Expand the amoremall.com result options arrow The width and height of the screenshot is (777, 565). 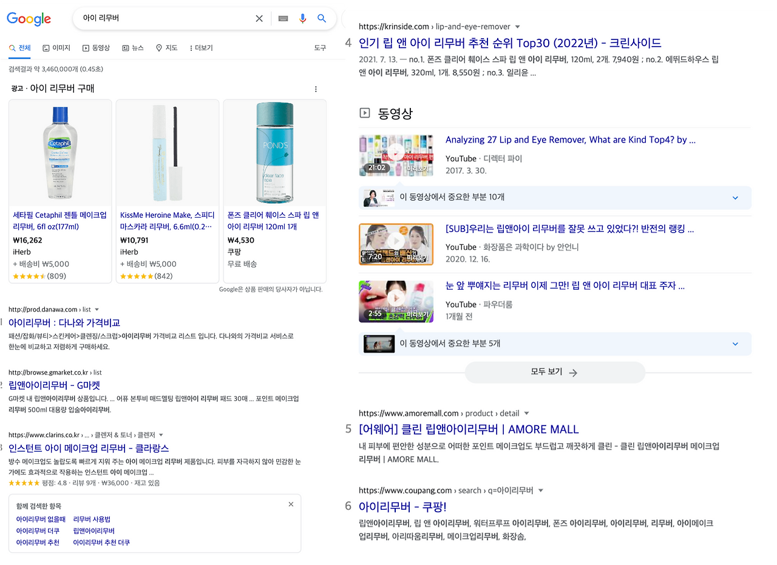526,413
